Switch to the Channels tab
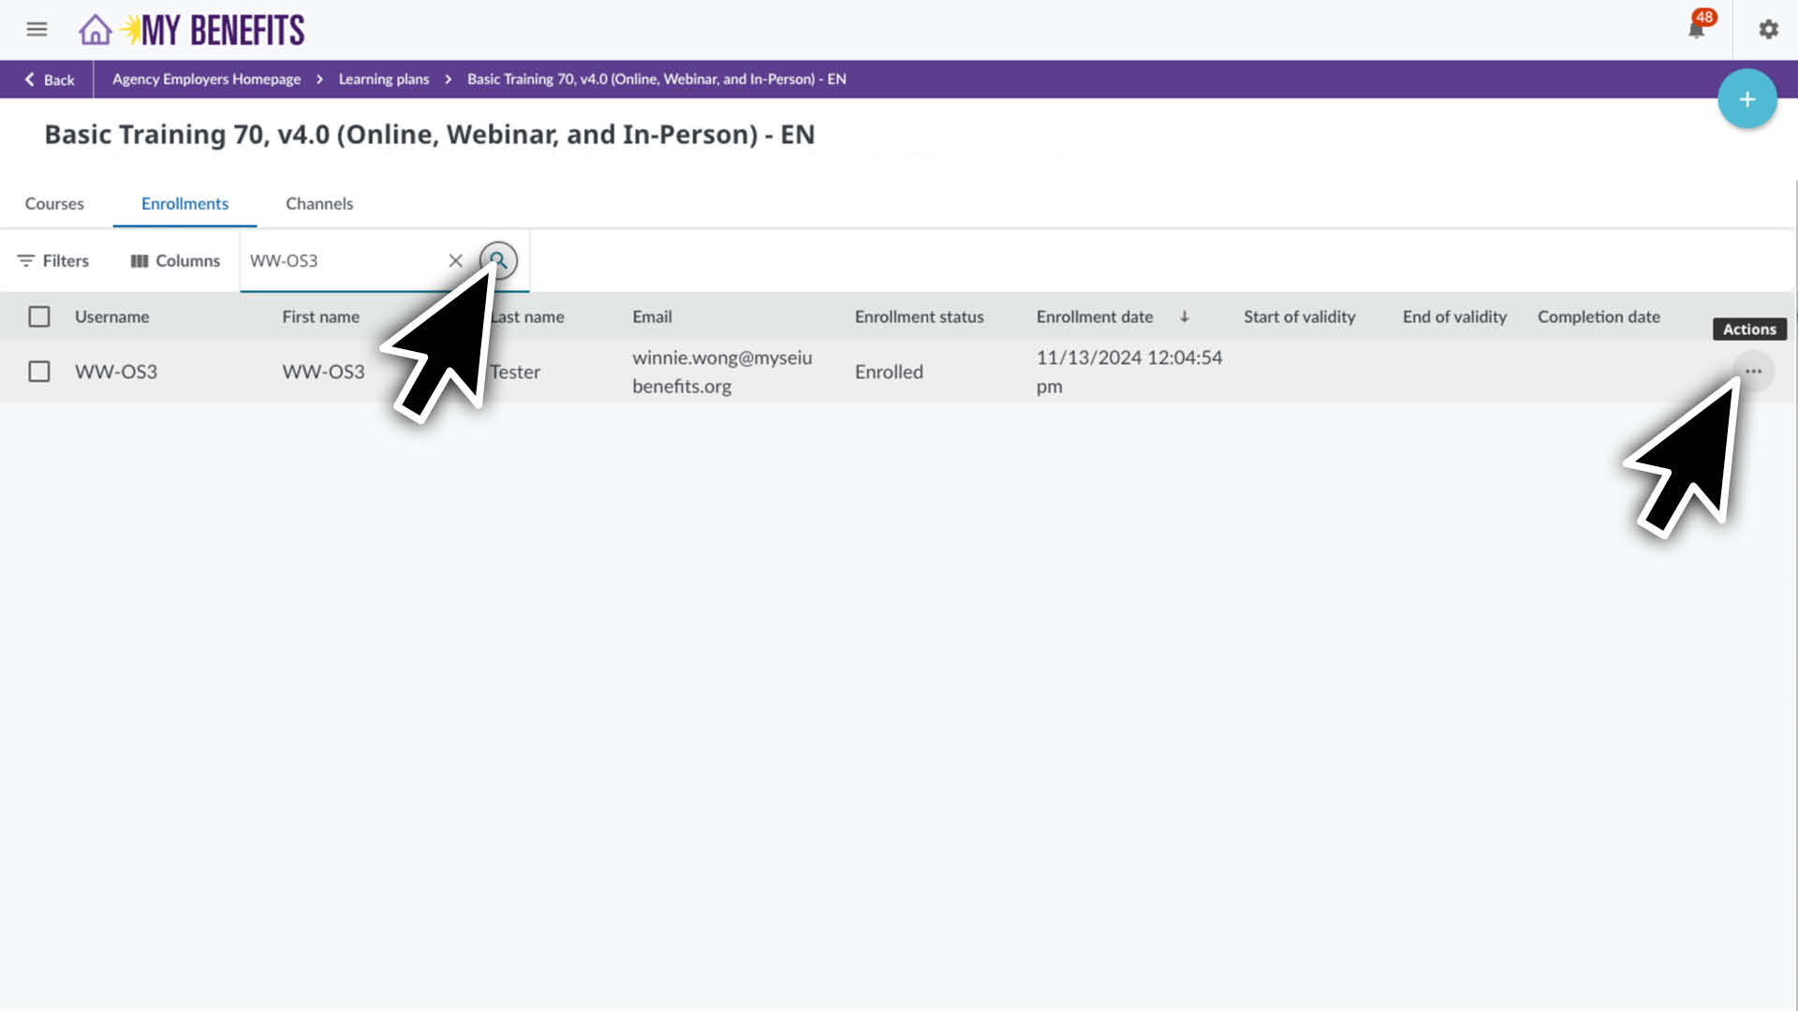Viewport: 1798px width, 1011px height. pos(319,203)
